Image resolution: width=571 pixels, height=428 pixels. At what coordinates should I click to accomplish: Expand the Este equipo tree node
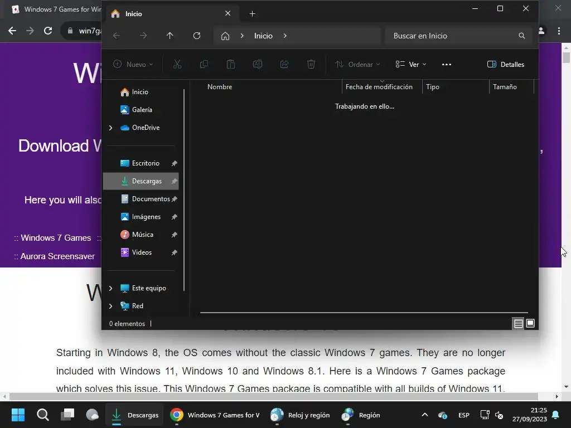coord(111,288)
